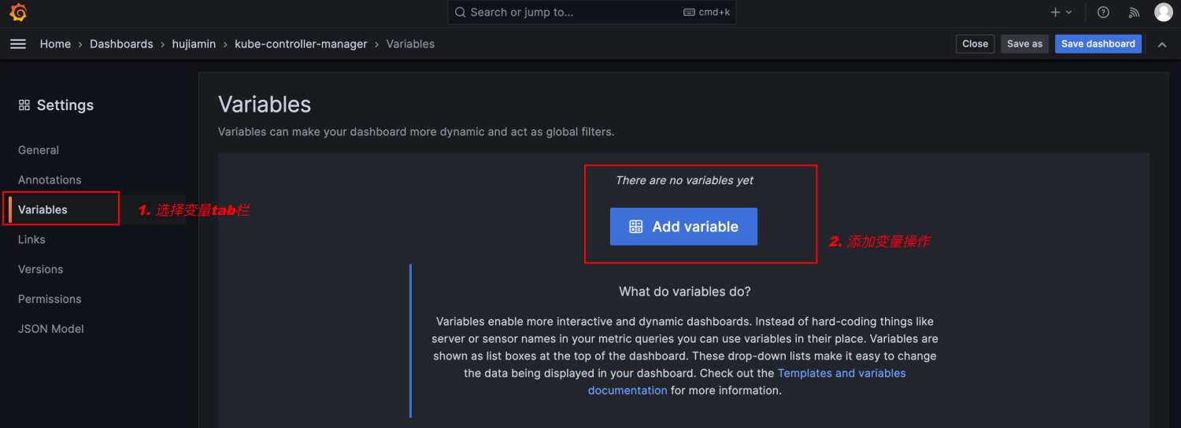Select the JSON Model tab
The image size is (1181, 428).
[51, 329]
